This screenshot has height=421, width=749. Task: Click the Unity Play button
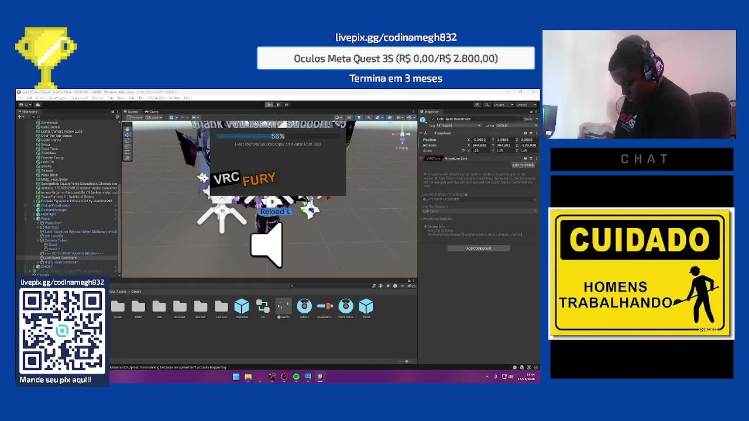(x=269, y=105)
